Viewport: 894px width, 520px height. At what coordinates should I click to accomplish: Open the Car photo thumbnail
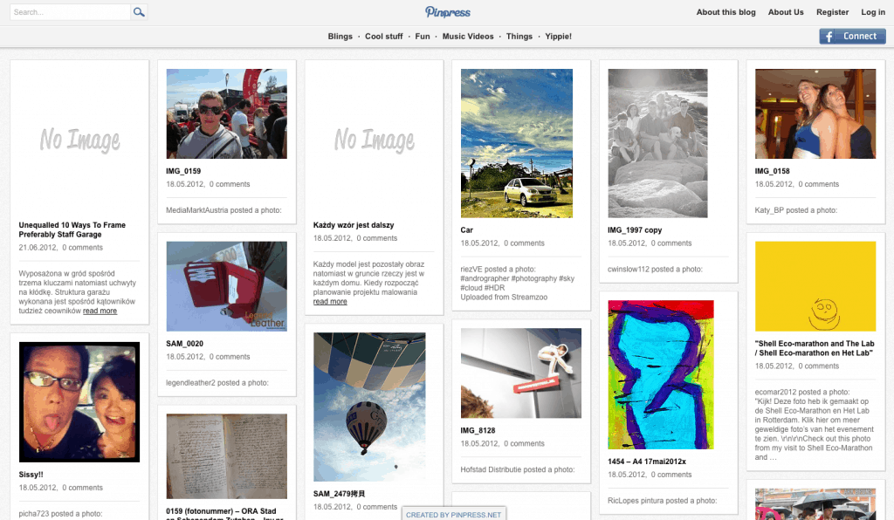pyautogui.click(x=517, y=143)
